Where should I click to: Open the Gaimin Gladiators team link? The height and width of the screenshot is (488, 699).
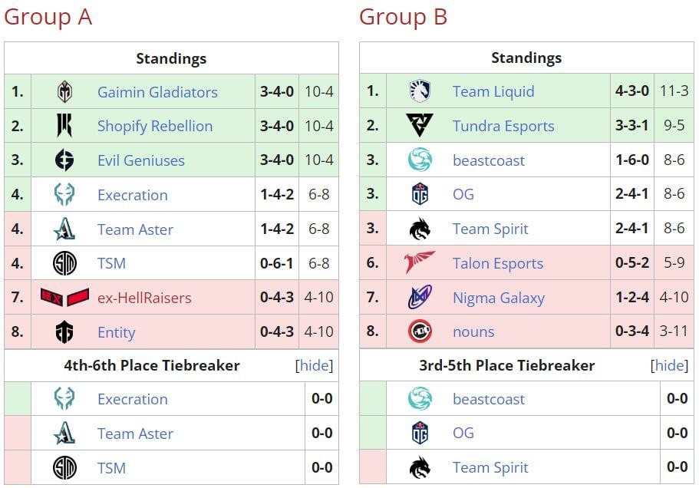point(157,92)
